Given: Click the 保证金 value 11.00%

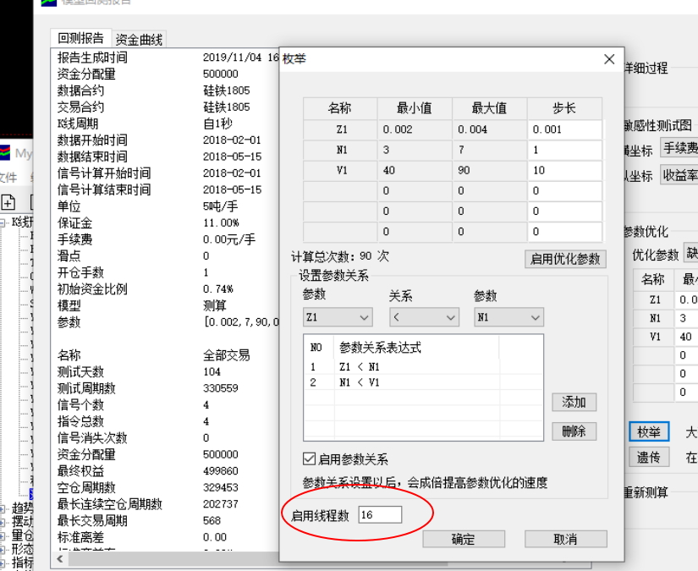Looking at the screenshot, I should pyautogui.click(x=221, y=222).
